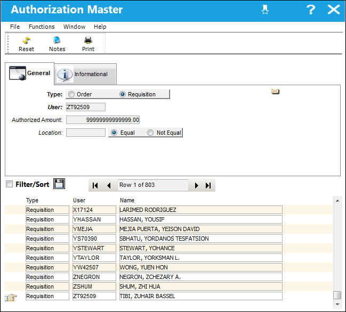Select the Requisition type radio button

pos(123,94)
